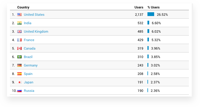Click the Spain flag icon
Screen dimensions: 200x107
[19, 74]
